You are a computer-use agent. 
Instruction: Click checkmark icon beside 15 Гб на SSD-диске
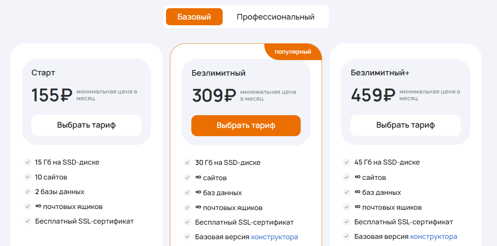click(x=27, y=162)
